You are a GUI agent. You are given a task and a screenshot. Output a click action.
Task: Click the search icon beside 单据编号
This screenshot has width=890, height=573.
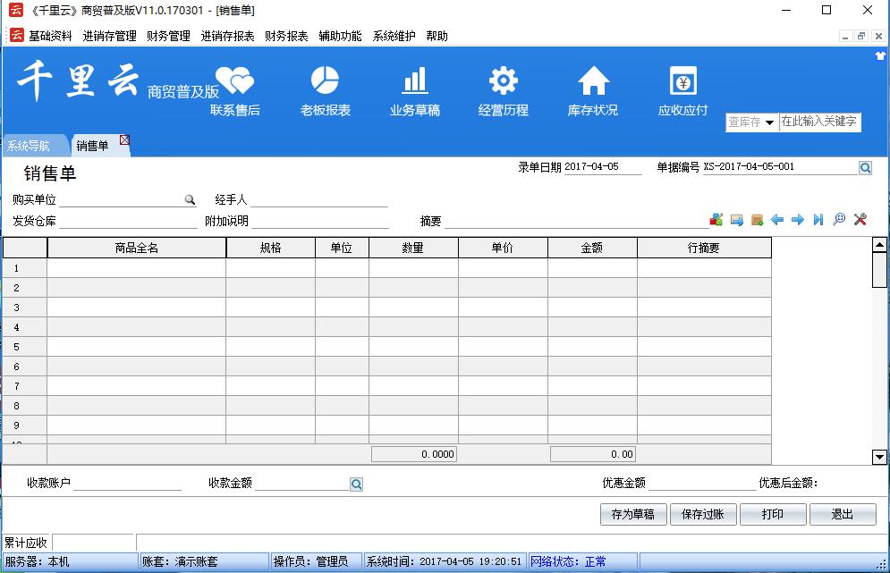pyautogui.click(x=865, y=168)
